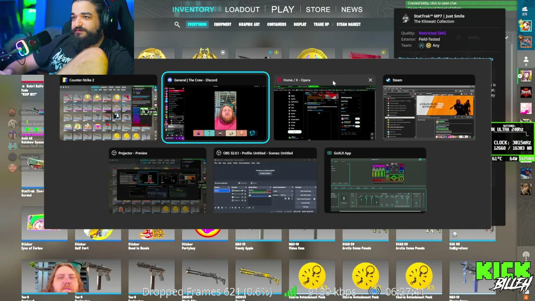Open the friends list icon showing 8
This screenshot has width=535, height=301.
click(526, 61)
